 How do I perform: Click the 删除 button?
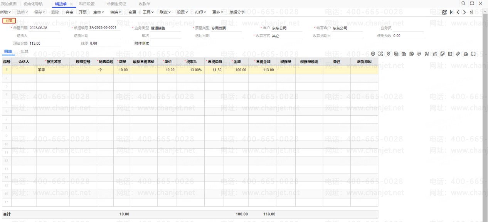[55, 12]
